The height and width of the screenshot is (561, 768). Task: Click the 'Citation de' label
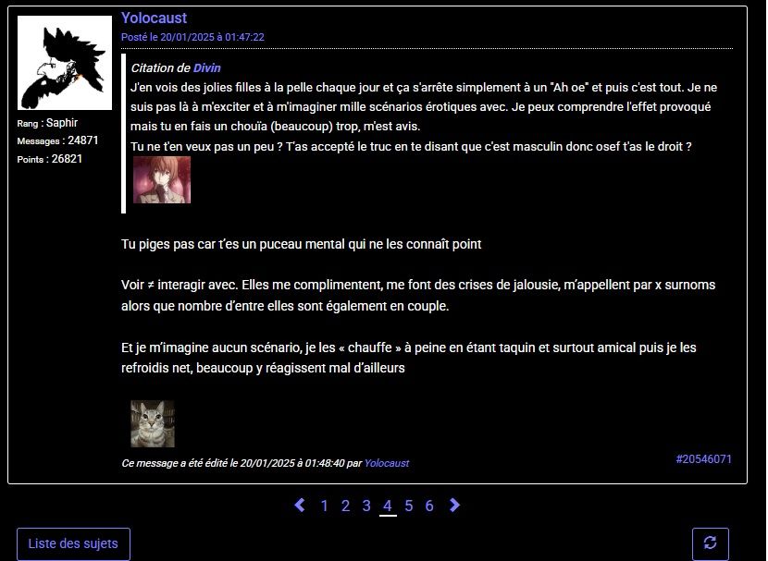(161, 68)
